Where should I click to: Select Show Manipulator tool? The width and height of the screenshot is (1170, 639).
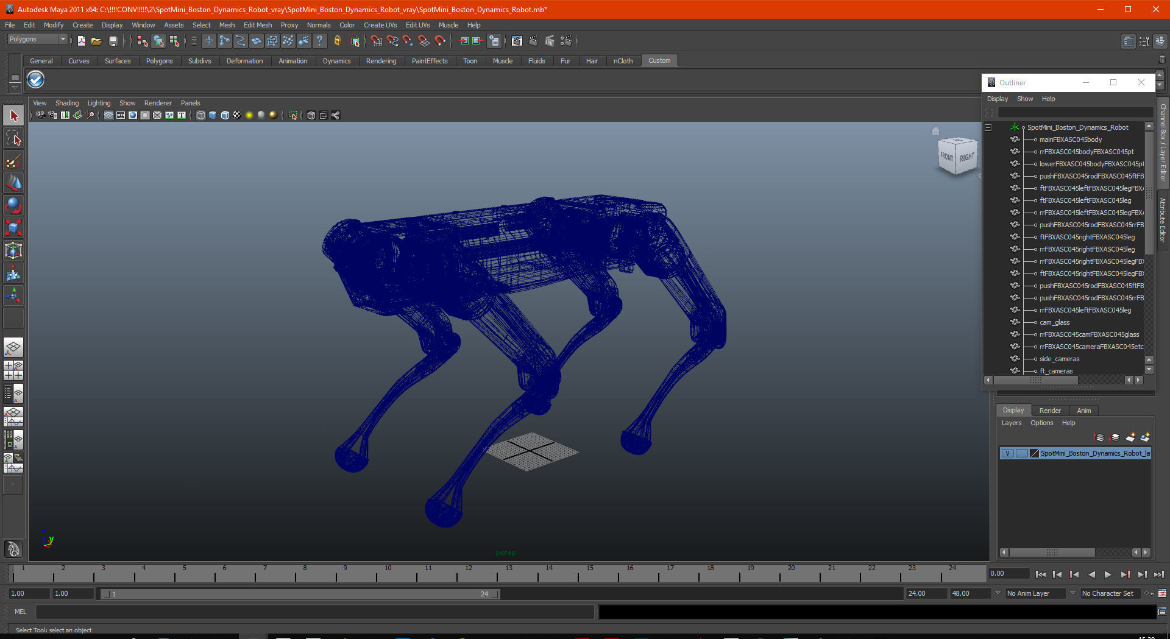pos(13,296)
